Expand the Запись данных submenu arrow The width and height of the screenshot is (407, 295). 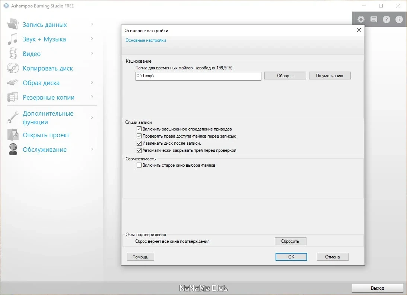[92, 24]
